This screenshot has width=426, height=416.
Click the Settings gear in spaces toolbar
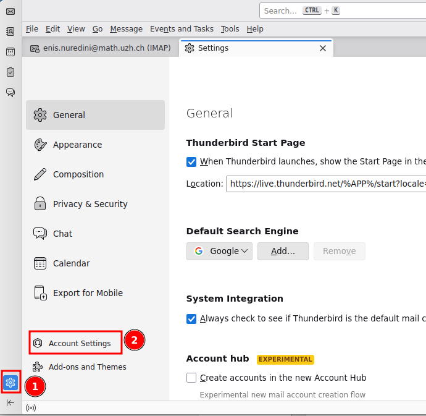coord(10,383)
